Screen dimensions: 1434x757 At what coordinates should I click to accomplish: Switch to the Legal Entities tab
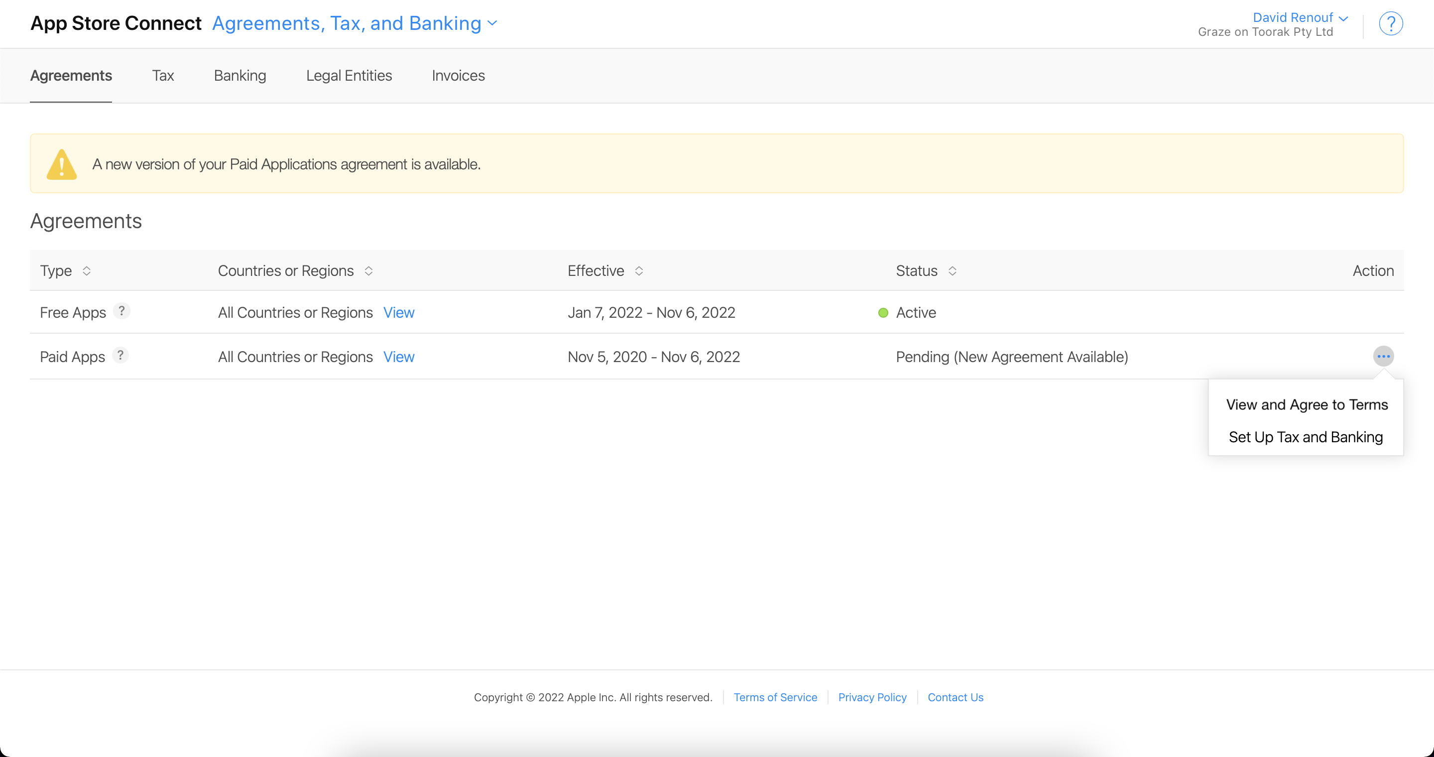coord(349,76)
